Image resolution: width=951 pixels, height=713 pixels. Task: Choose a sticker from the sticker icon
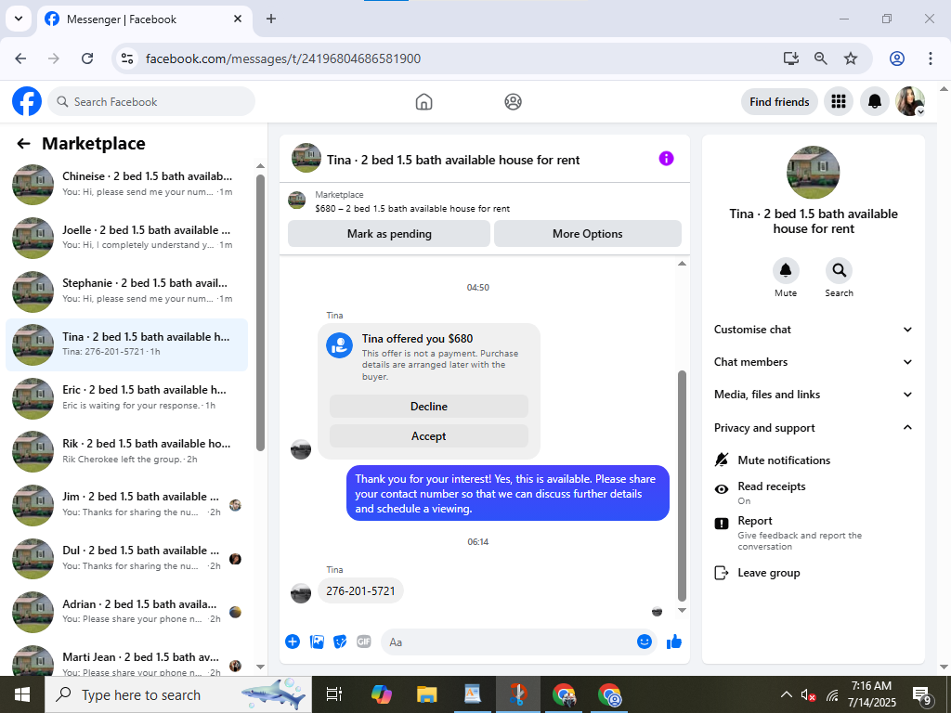pyautogui.click(x=340, y=642)
